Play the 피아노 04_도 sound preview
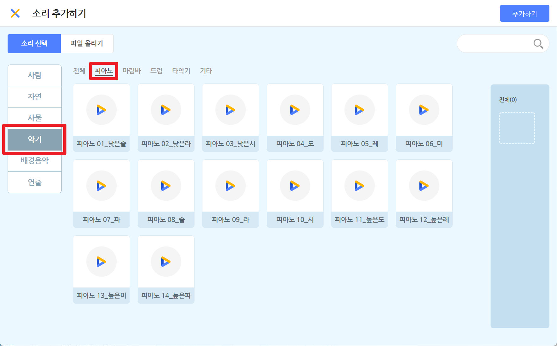The width and height of the screenshot is (557, 346). coord(295,110)
